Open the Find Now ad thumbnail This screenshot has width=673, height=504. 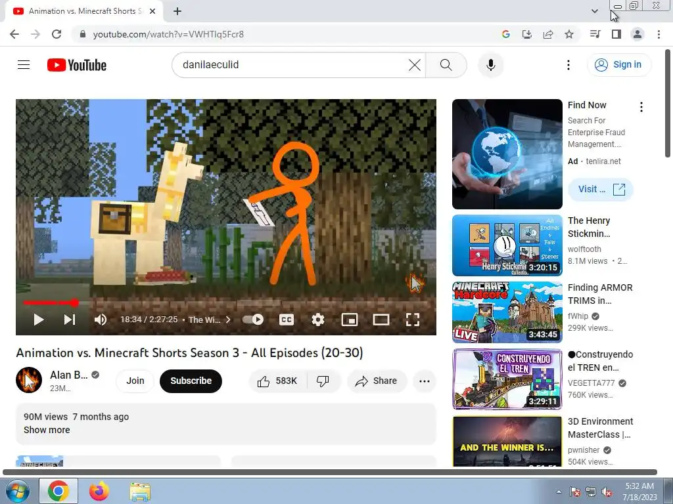[x=507, y=154]
